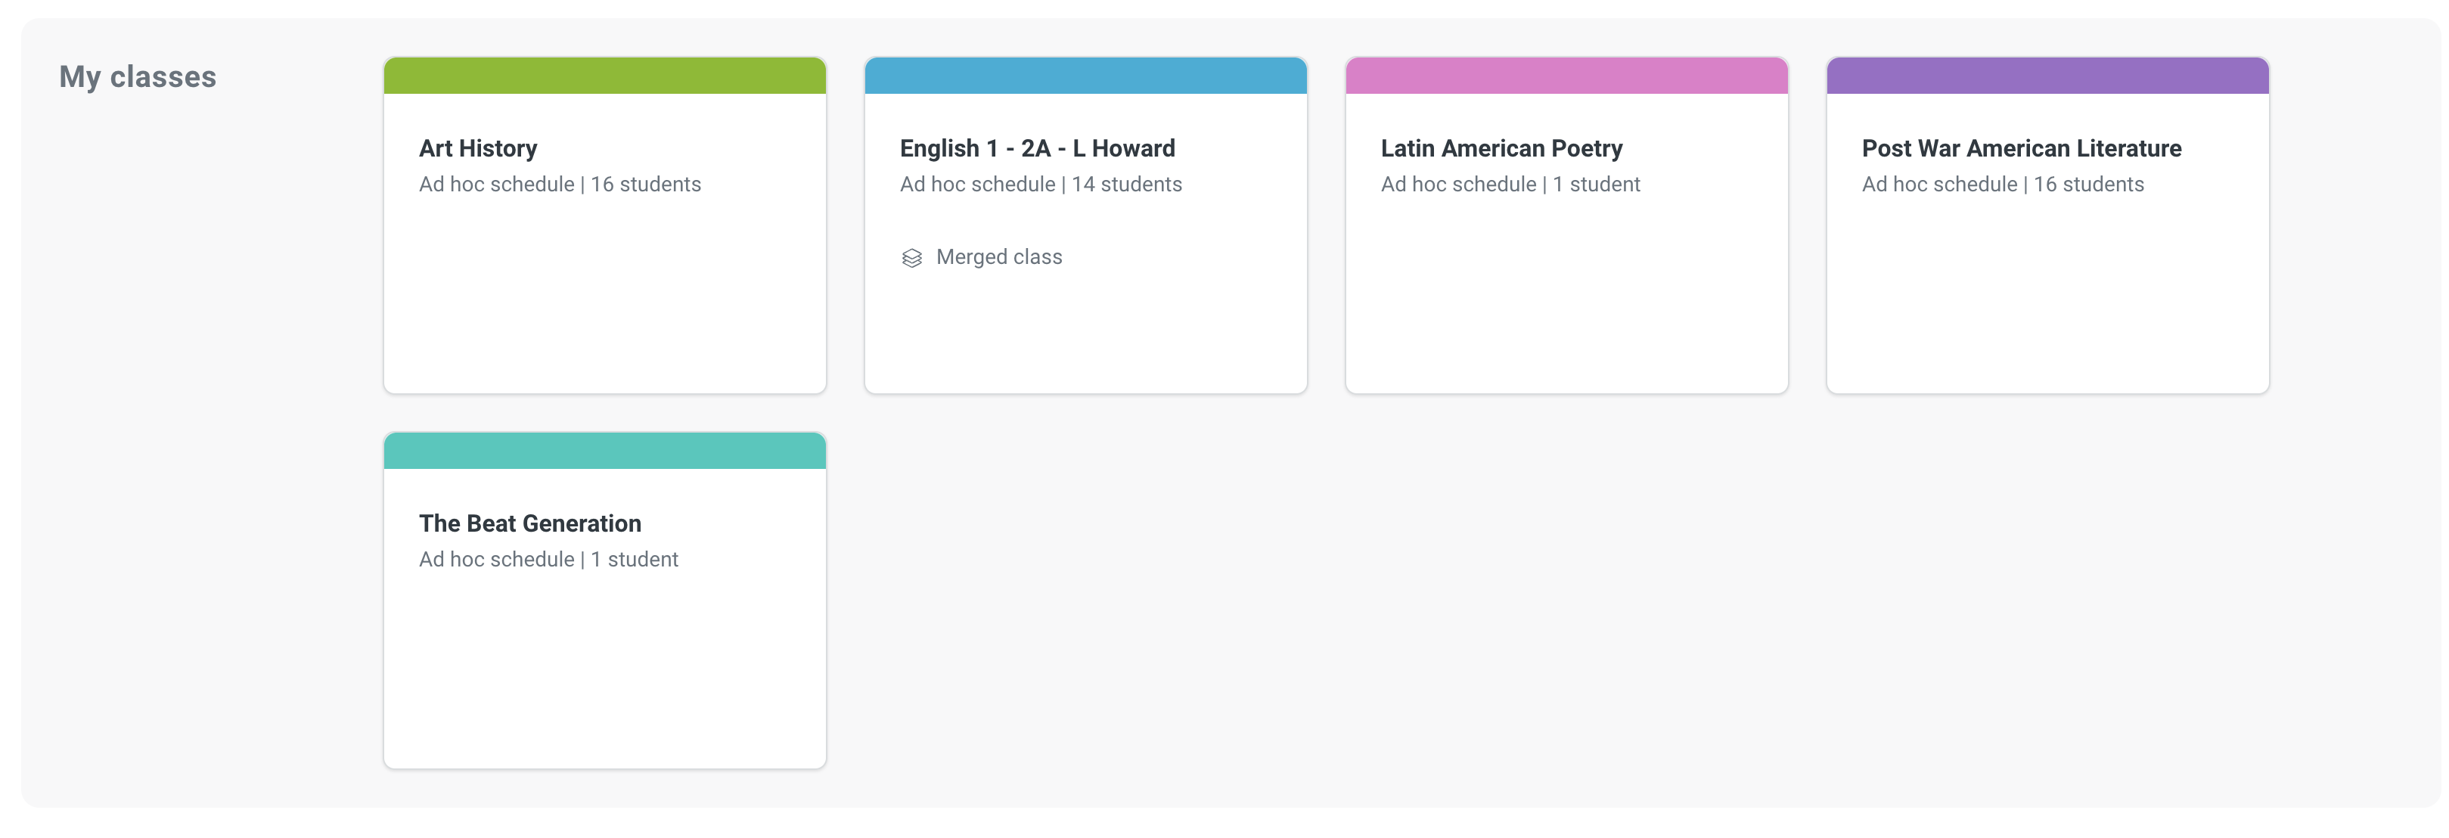Select the Art History class title

[x=477, y=148]
